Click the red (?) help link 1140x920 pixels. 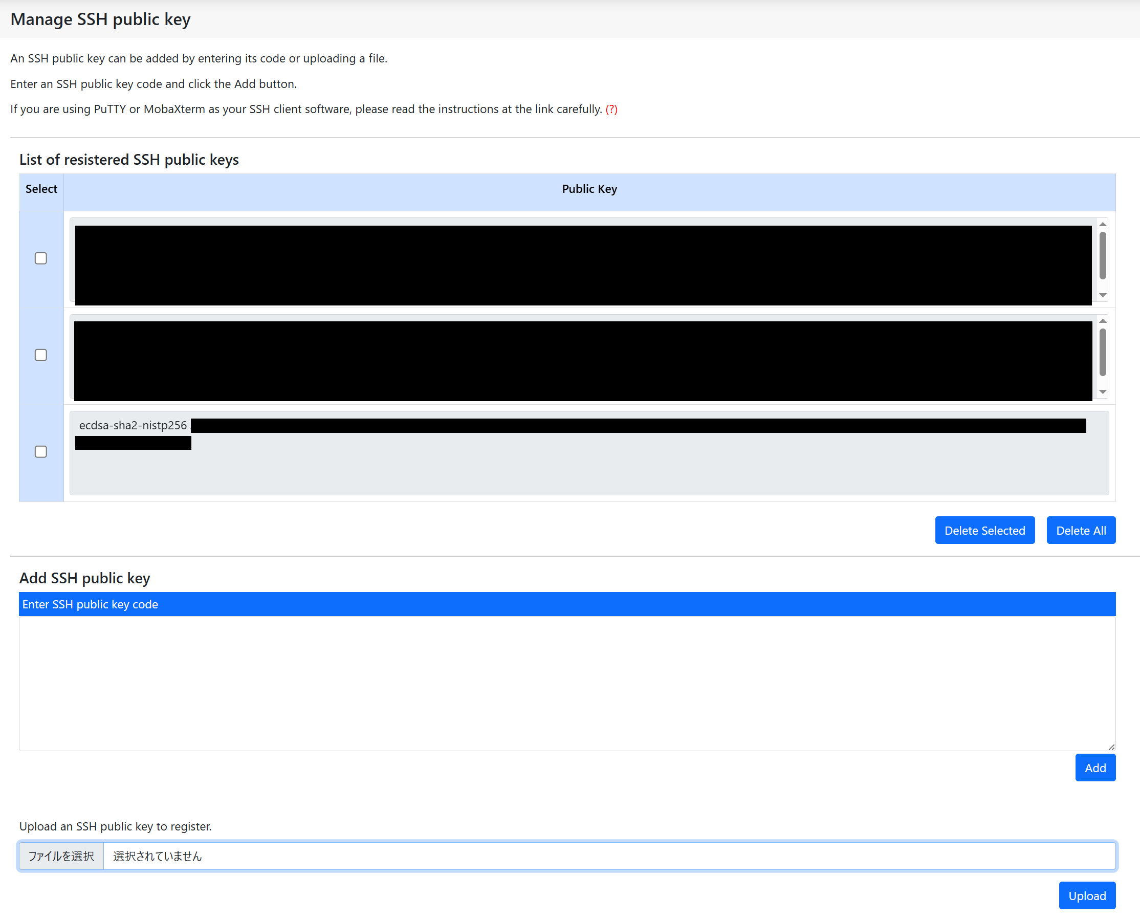tap(611, 109)
